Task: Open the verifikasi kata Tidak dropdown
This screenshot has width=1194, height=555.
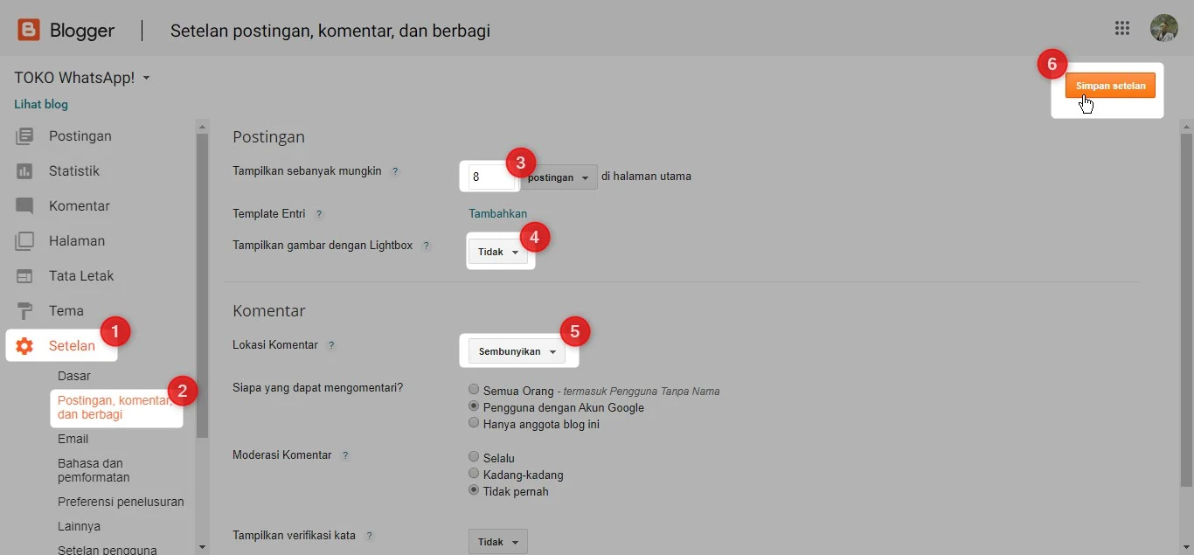Action: coord(497,542)
